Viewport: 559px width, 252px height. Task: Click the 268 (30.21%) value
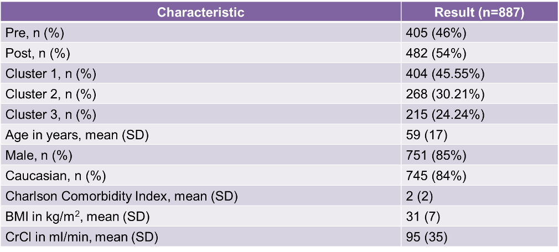[446, 94]
